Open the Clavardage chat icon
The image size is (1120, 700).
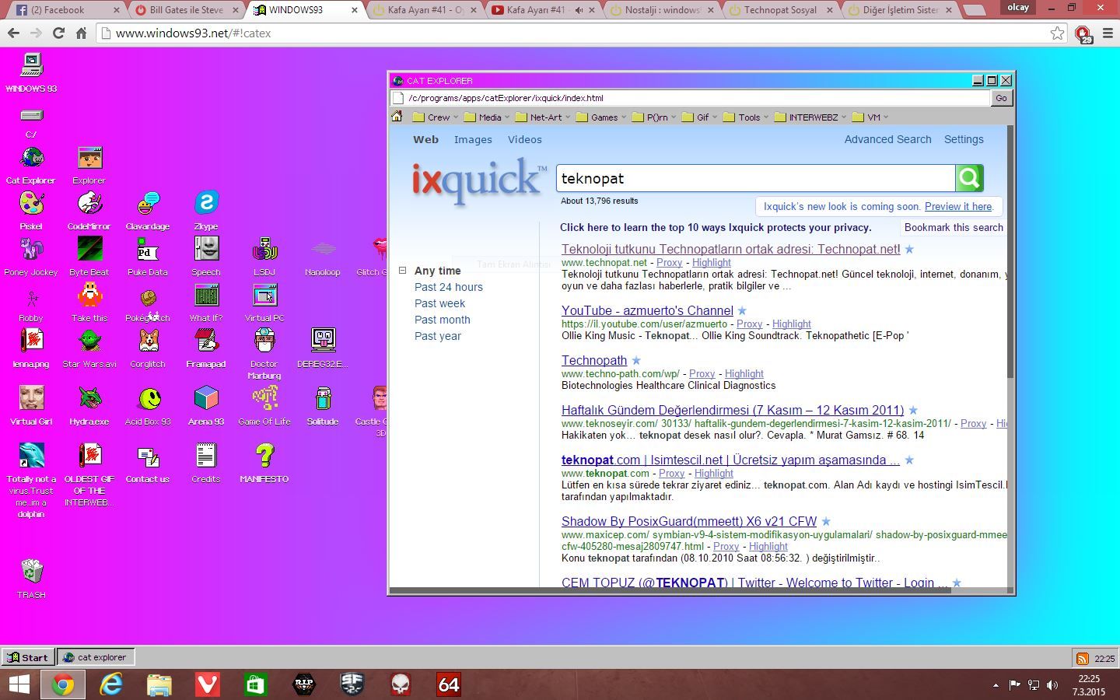click(148, 211)
